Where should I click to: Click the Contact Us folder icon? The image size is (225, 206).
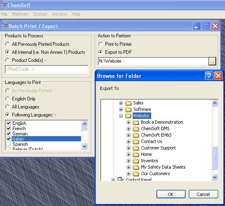[136, 141]
